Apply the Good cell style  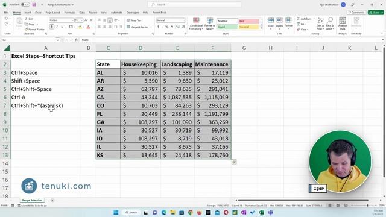click(227, 27)
